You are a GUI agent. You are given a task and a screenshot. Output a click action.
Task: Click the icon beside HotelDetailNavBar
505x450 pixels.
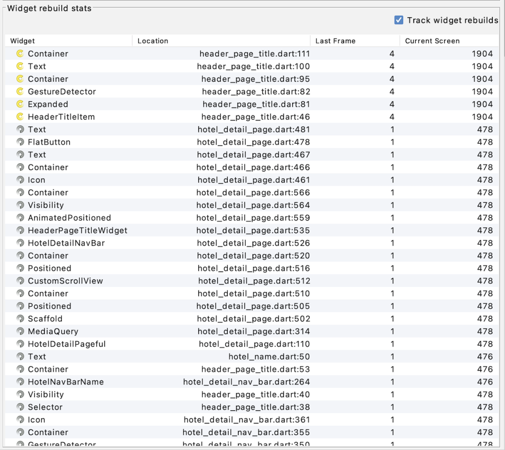20,243
